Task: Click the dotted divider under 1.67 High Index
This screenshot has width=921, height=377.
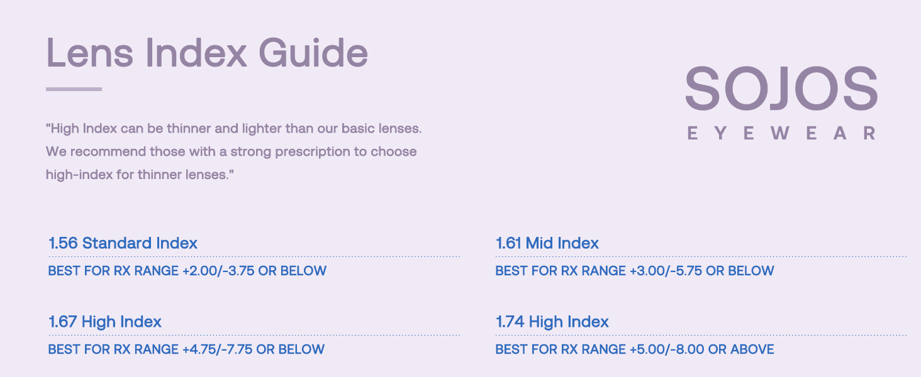Action: pyautogui.click(x=254, y=335)
